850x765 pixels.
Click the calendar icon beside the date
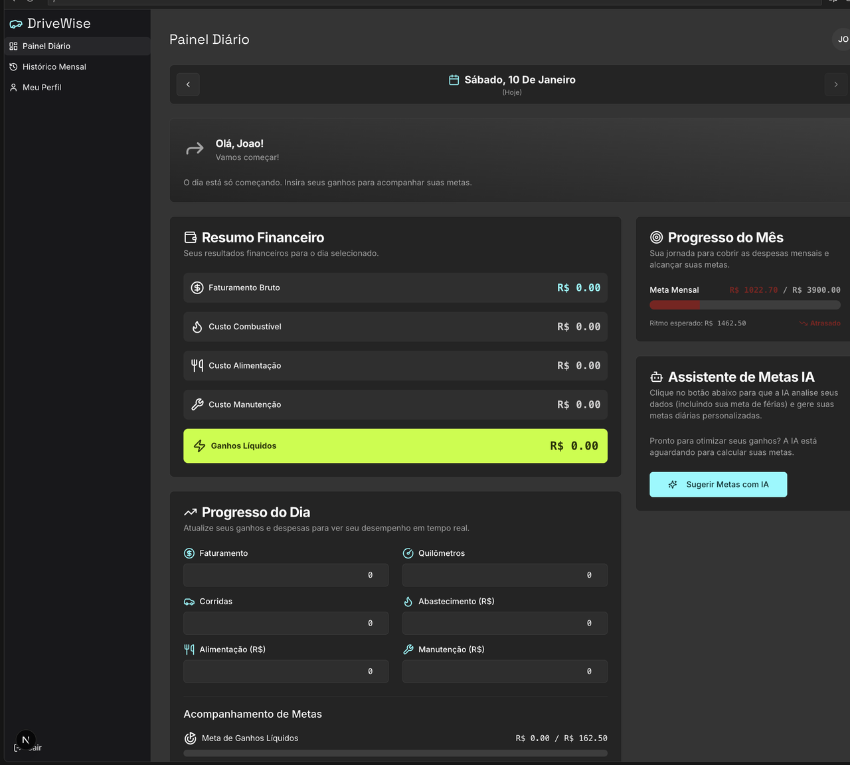pyautogui.click(x=454, y=80)
